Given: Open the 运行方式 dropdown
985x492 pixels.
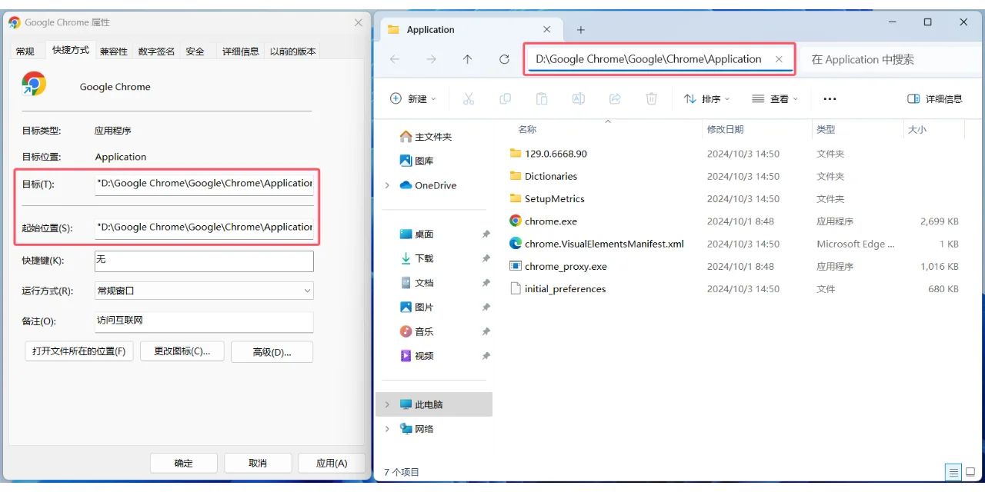Looking at the screenshot, I should (204, 291).
